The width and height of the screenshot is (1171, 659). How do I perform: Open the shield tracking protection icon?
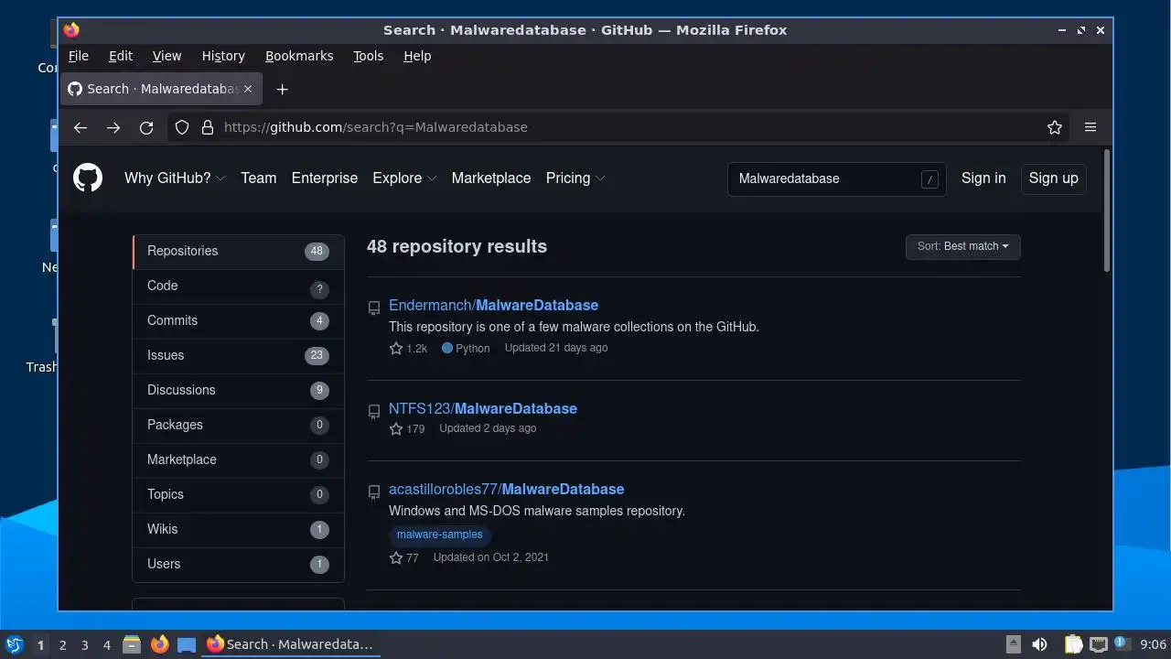pyautogui.click(x=182, y=127)
